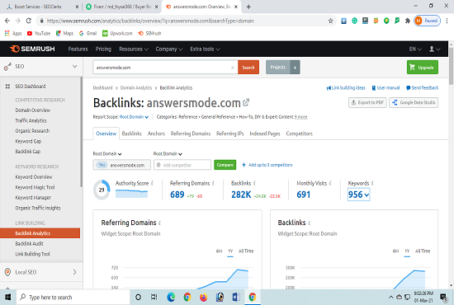Switch to the Anchors tab
This screenshot has width=454, height=305.
[x=156, y=134]
